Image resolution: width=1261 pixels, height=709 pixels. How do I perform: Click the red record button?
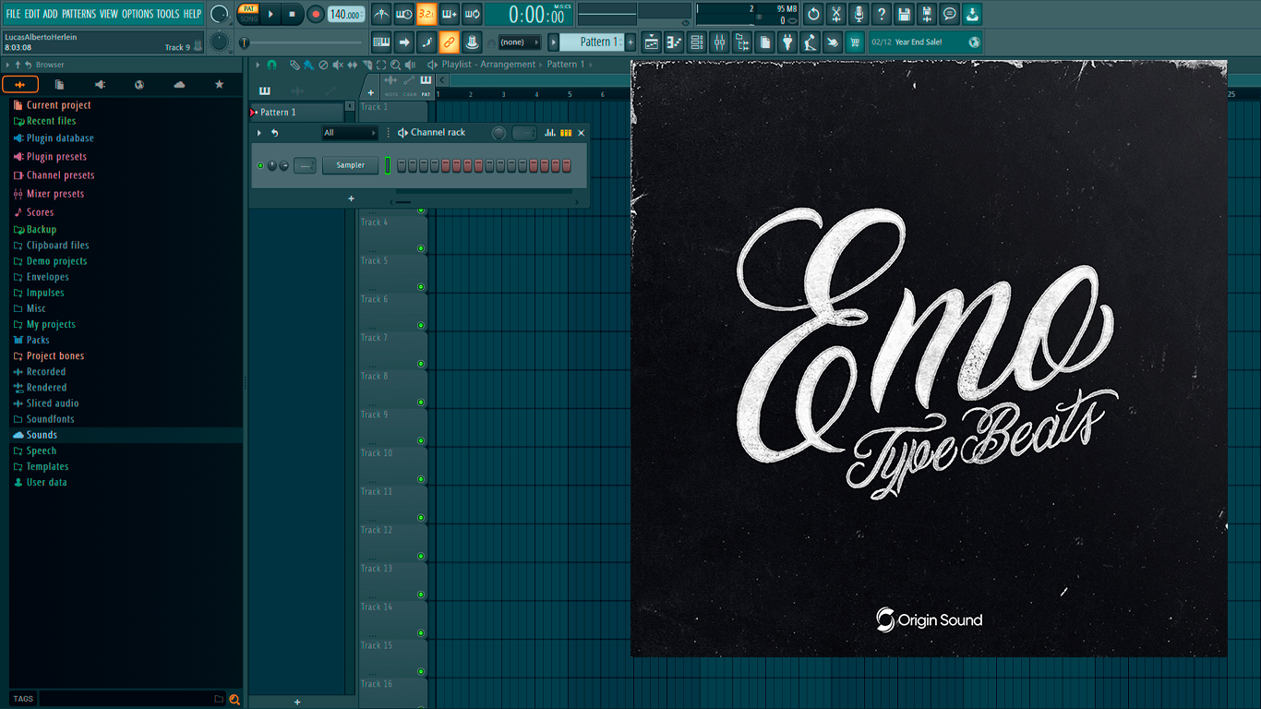[315, 14]
